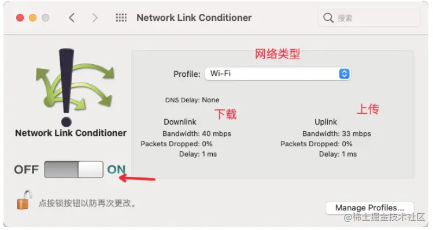Screen dimensions: 433x230
Task: Click the gray zoom window button
Action: 45,18
